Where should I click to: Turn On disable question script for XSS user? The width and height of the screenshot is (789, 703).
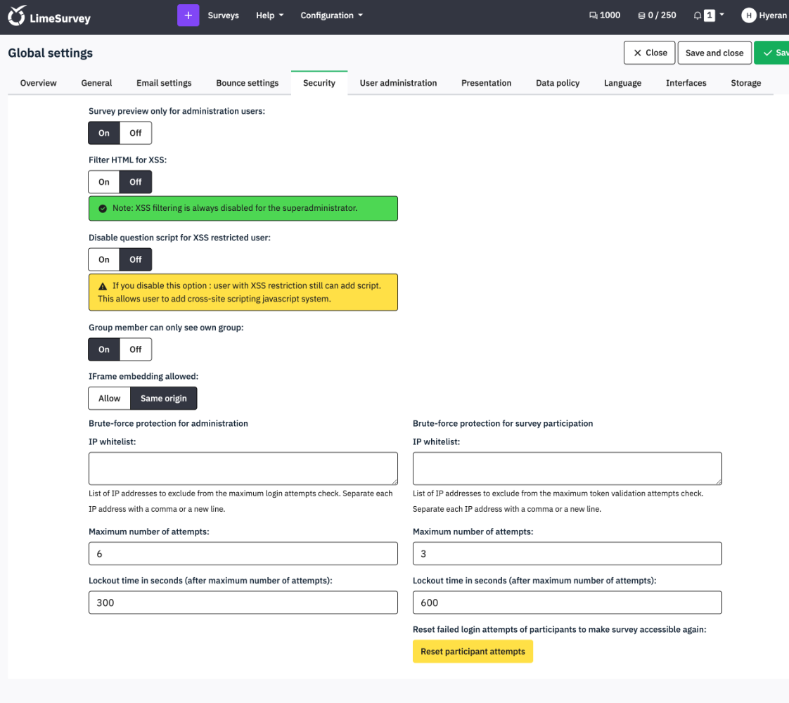pyautogui.click(x=104, y=259)
